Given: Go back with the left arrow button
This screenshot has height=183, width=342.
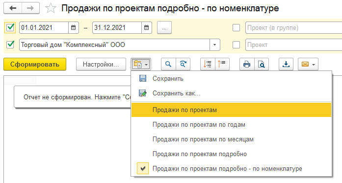Looking at the screenshot, I should 13,8.
